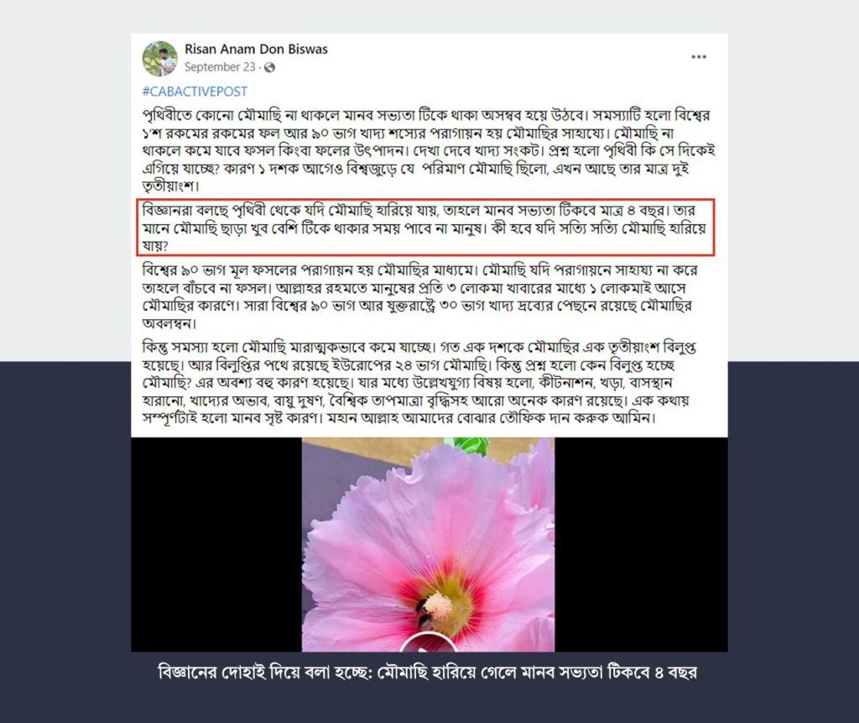Click first paragraph starting with পৃথিবীতে কোনো মৌমাছি
The height and width of the screenshot is (723, 859).
pos(429,151)
